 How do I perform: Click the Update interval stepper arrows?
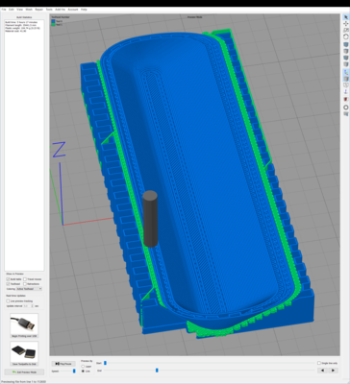(32, 306)
